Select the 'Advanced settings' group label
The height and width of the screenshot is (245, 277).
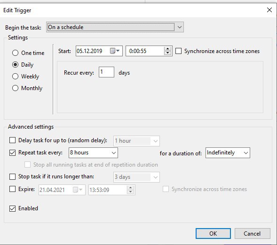31,127
